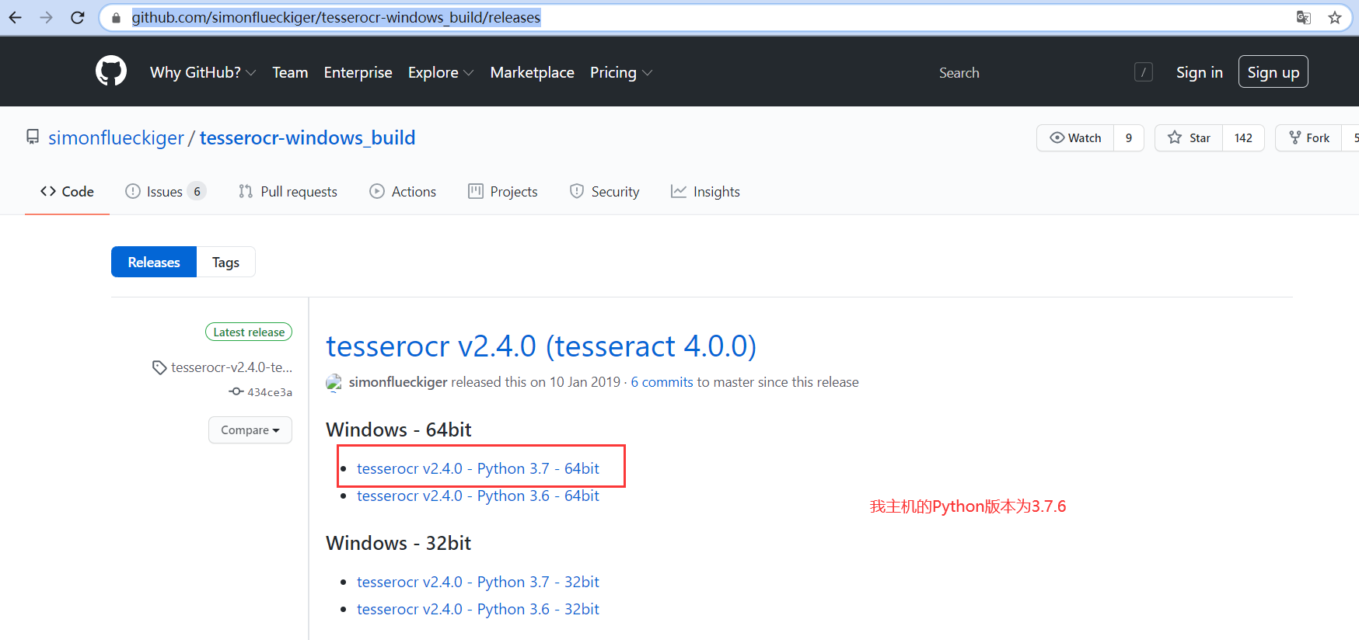Click the Sign in link
1359x640 pixels.
point(1200,72)
